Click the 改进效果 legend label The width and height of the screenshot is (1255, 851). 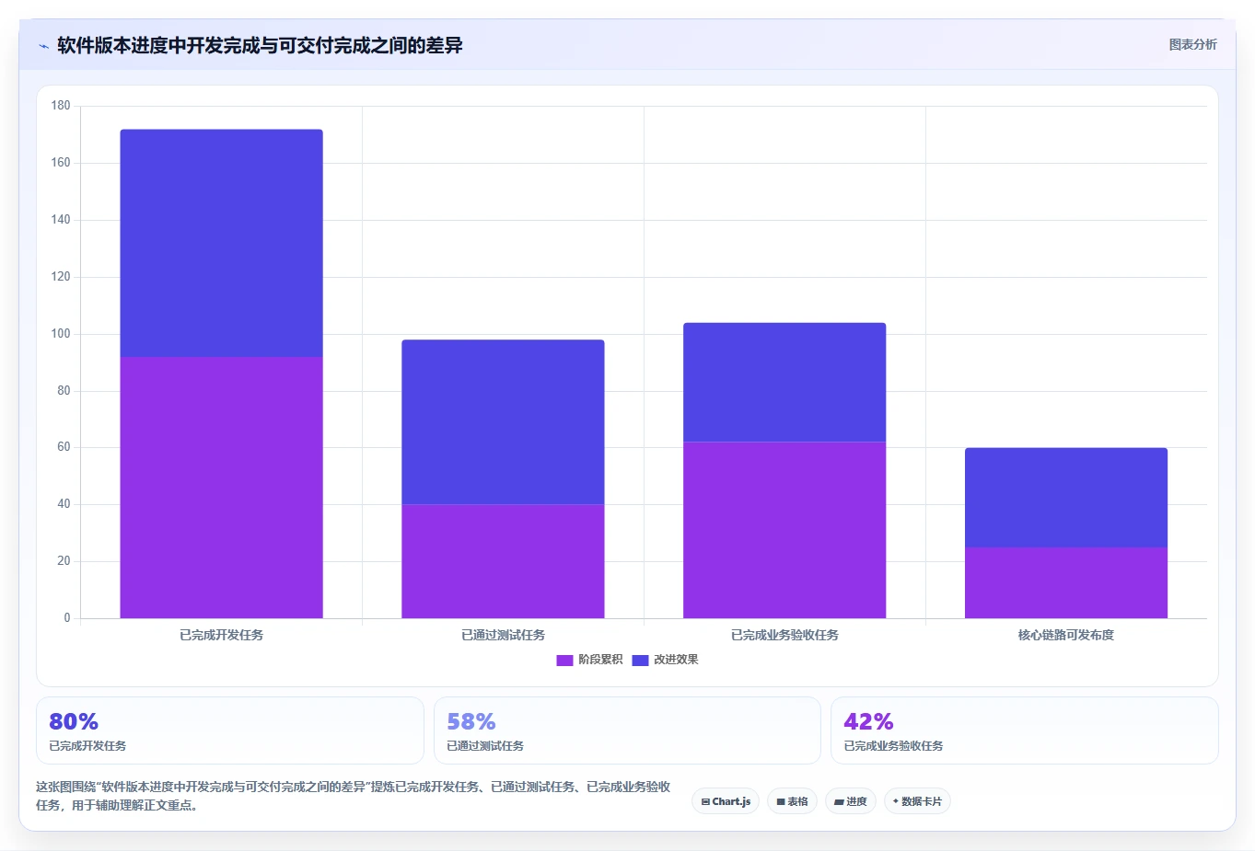point(676,660)
